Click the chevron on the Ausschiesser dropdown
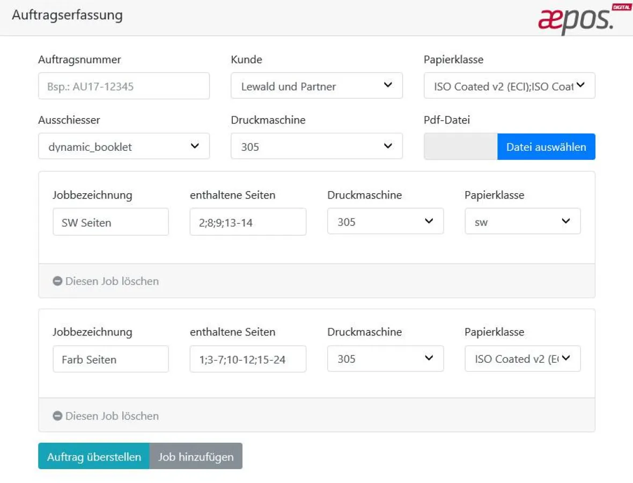 tap(195, 146)
